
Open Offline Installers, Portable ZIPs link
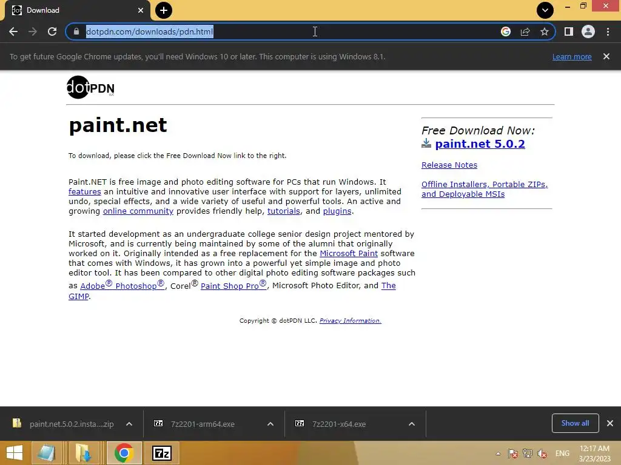tap(485, 189)
